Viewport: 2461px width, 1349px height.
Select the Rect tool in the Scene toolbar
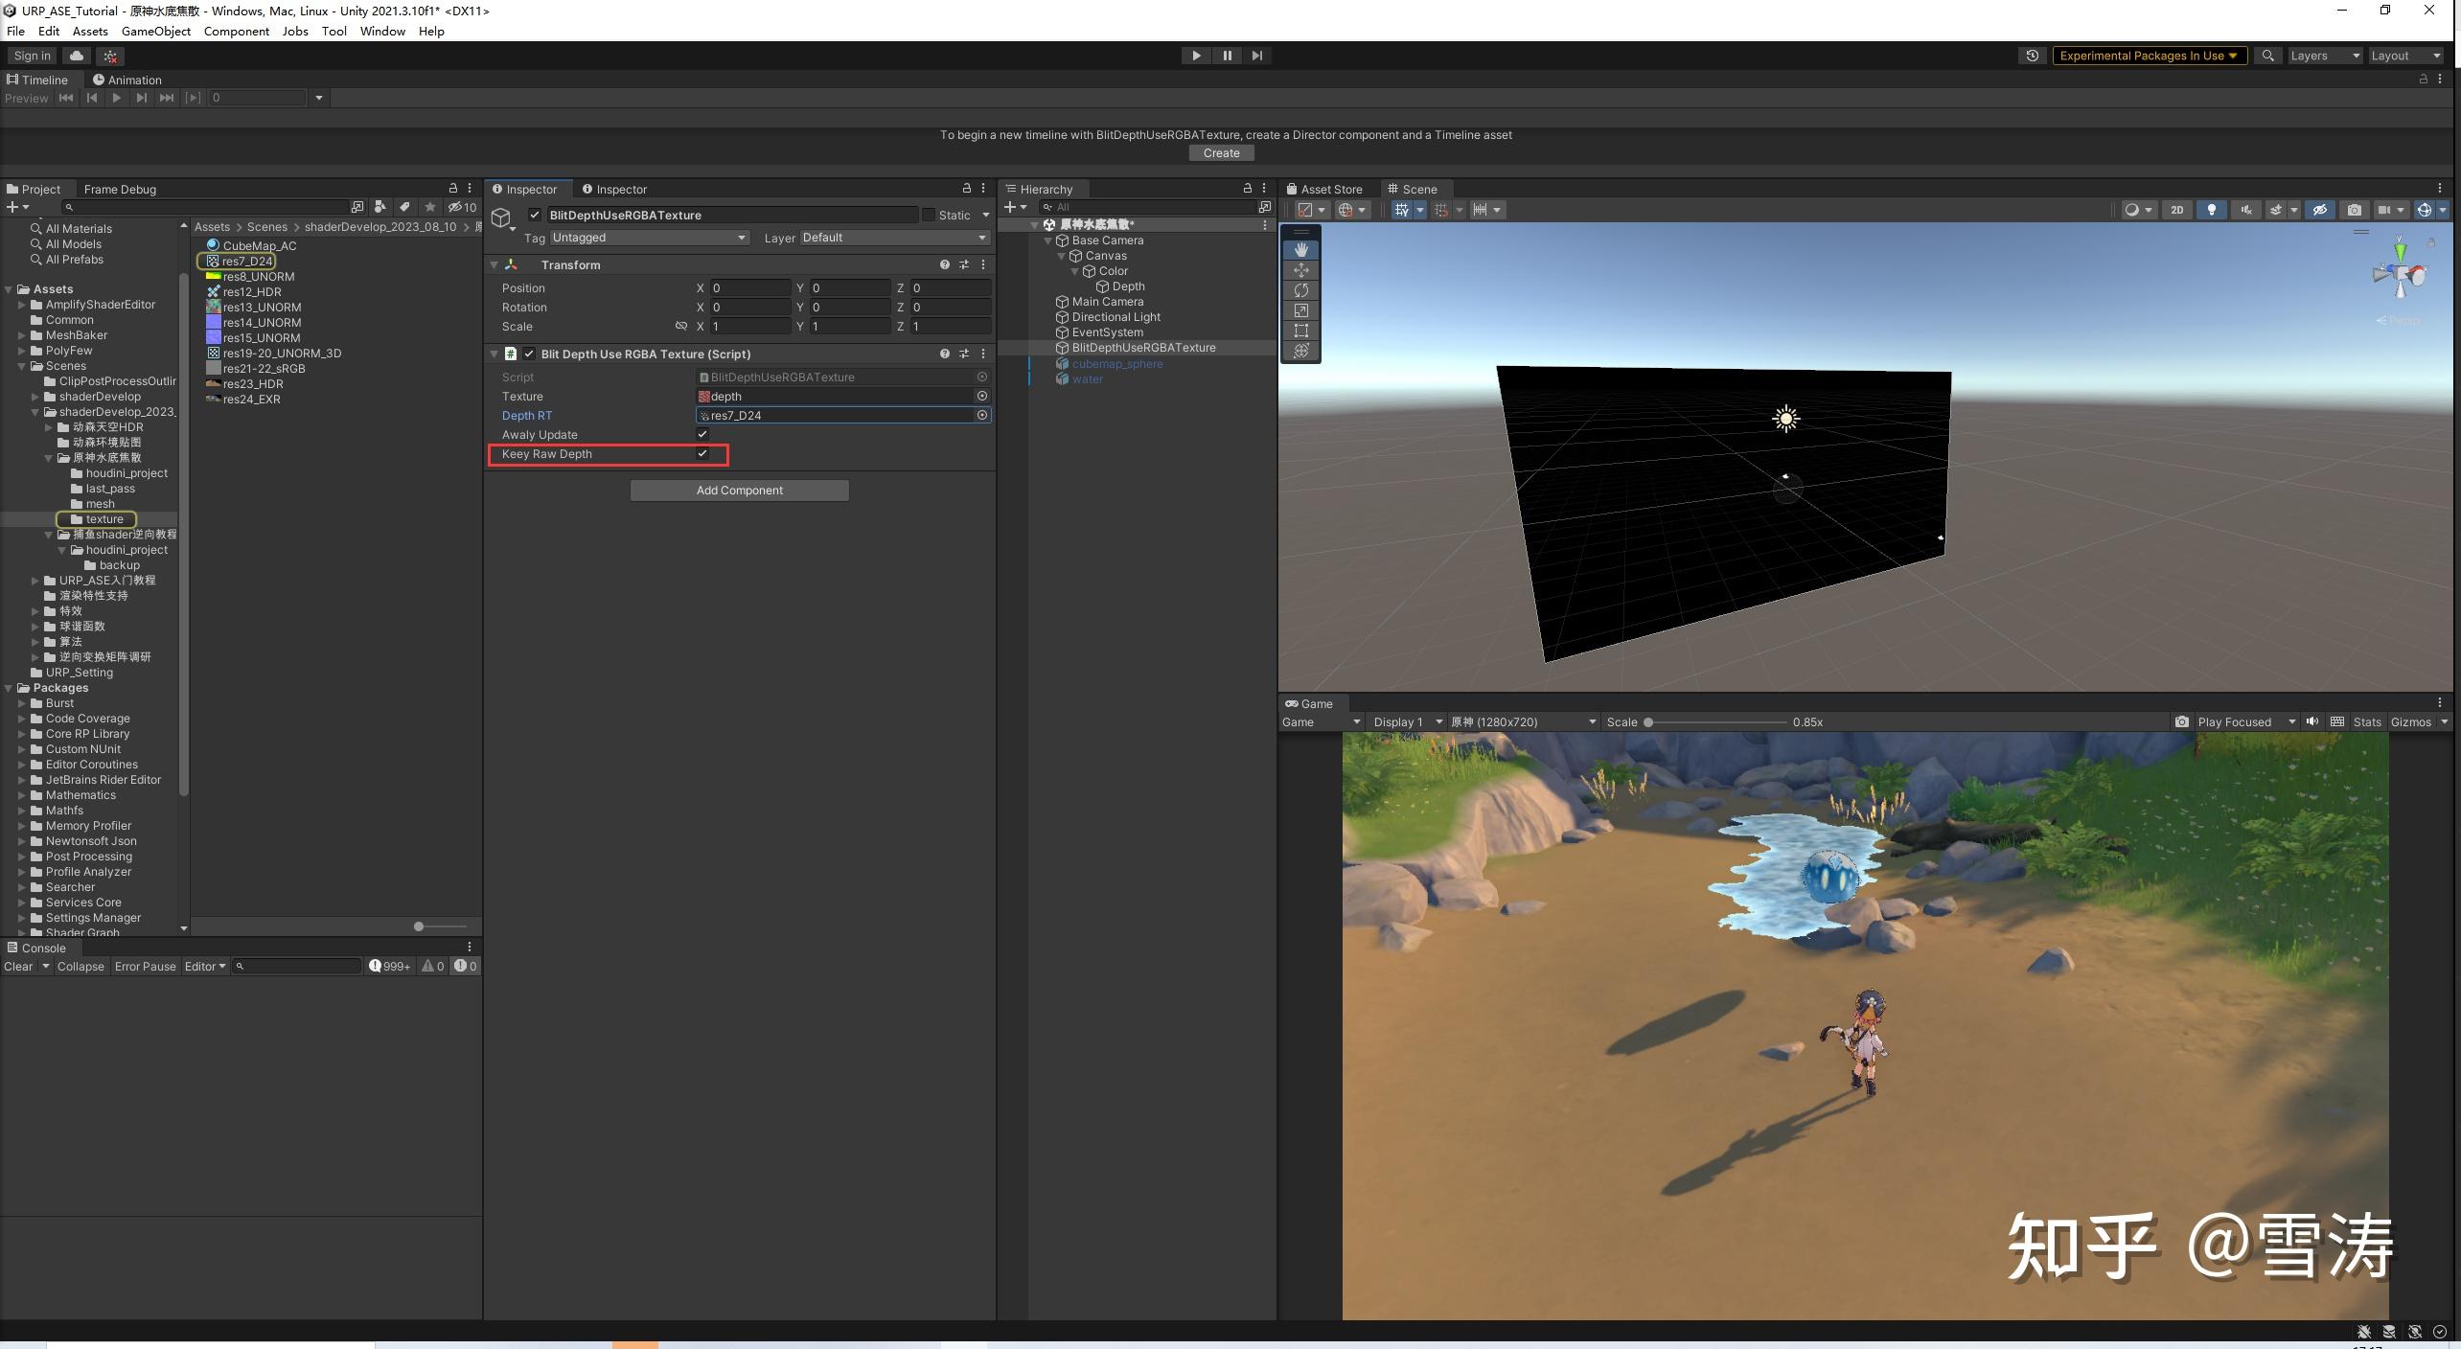tap(1301, 331)
